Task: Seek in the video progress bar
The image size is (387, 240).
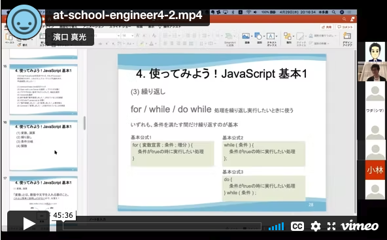Action: pyautogui.click(x=162, y=226)
